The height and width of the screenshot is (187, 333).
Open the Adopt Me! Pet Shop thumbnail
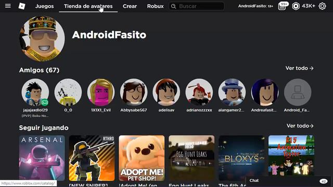tap(142, 158)
